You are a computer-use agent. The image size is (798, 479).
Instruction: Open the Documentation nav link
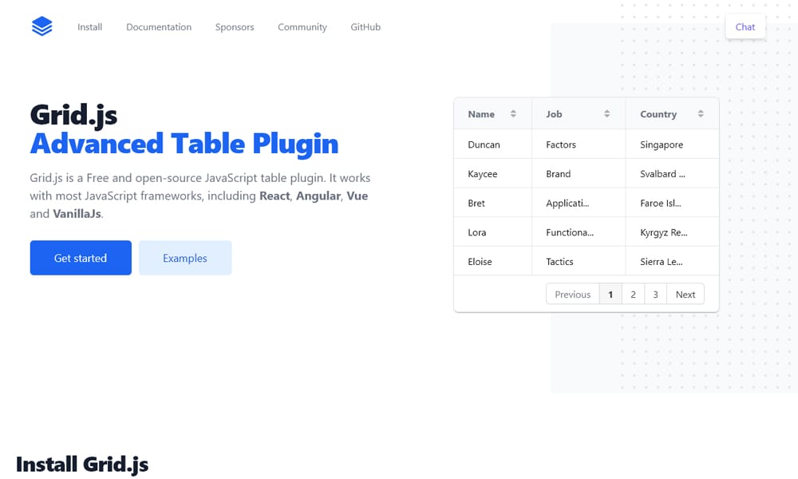(159, 27)
